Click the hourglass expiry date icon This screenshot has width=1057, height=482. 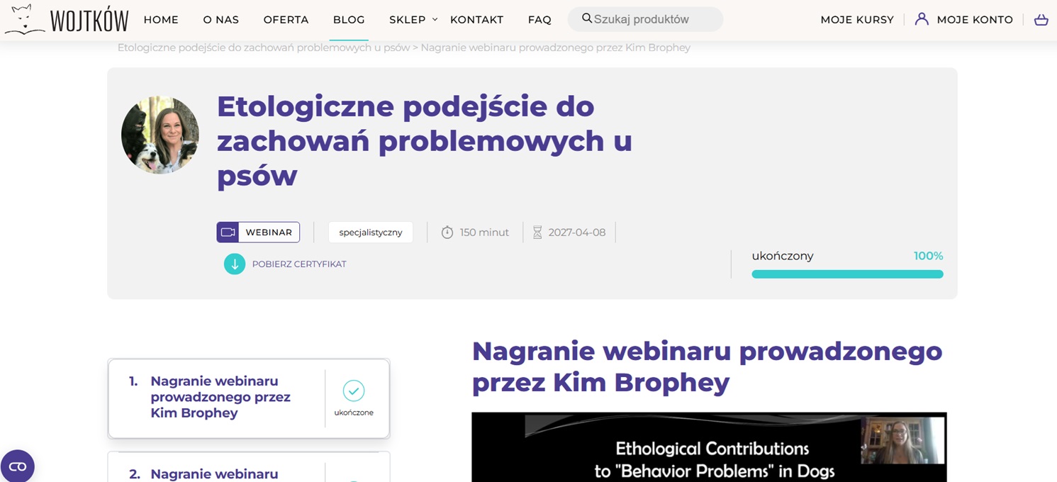coord(537,232)
